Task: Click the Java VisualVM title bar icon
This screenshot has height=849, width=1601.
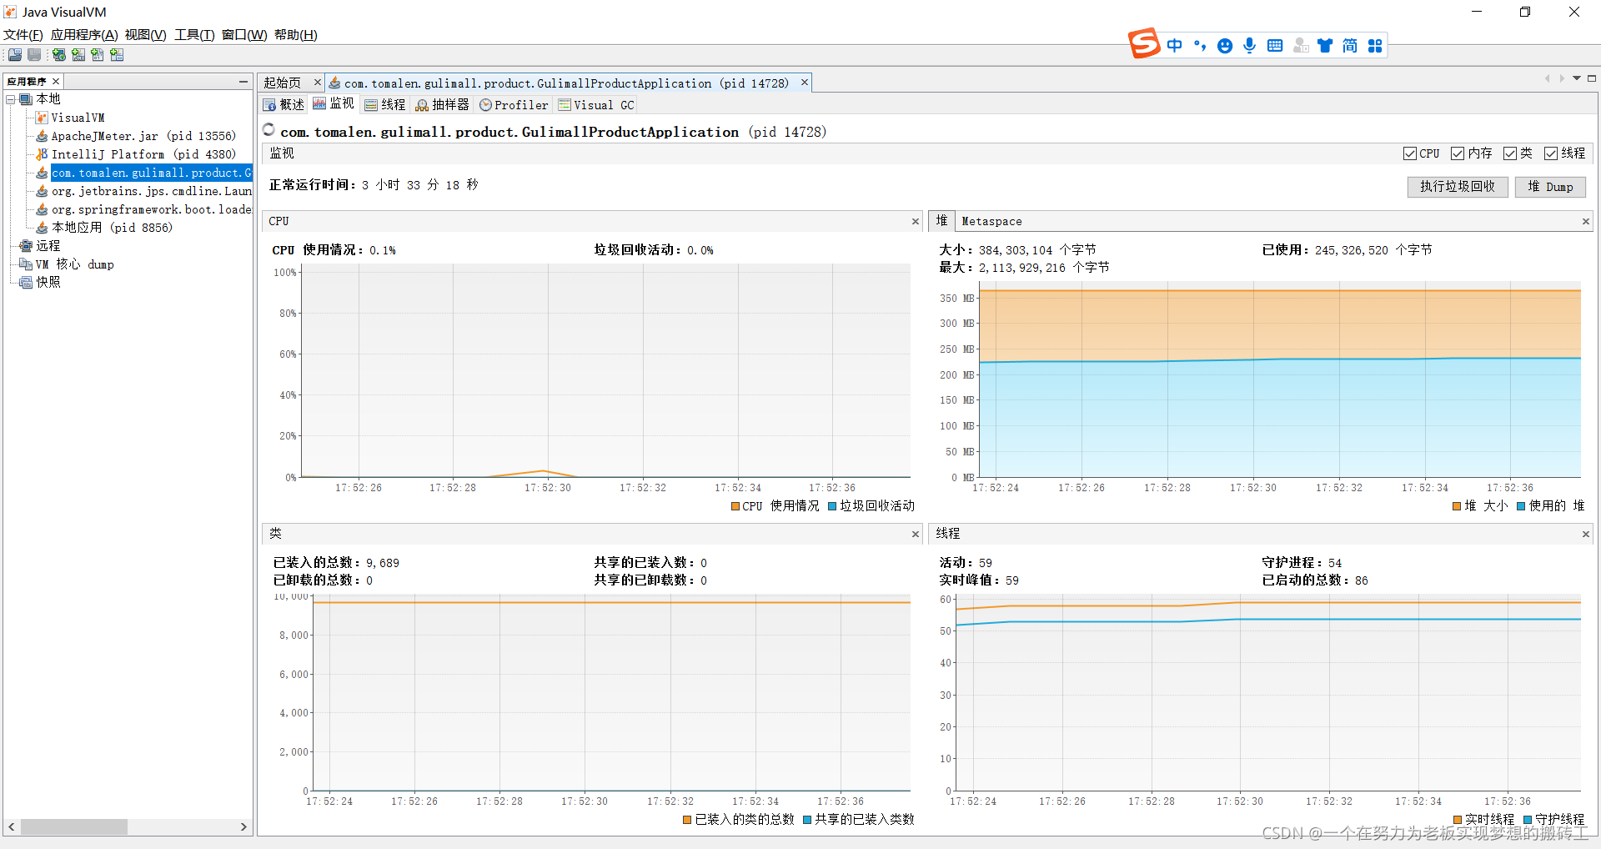Action: 11,12
